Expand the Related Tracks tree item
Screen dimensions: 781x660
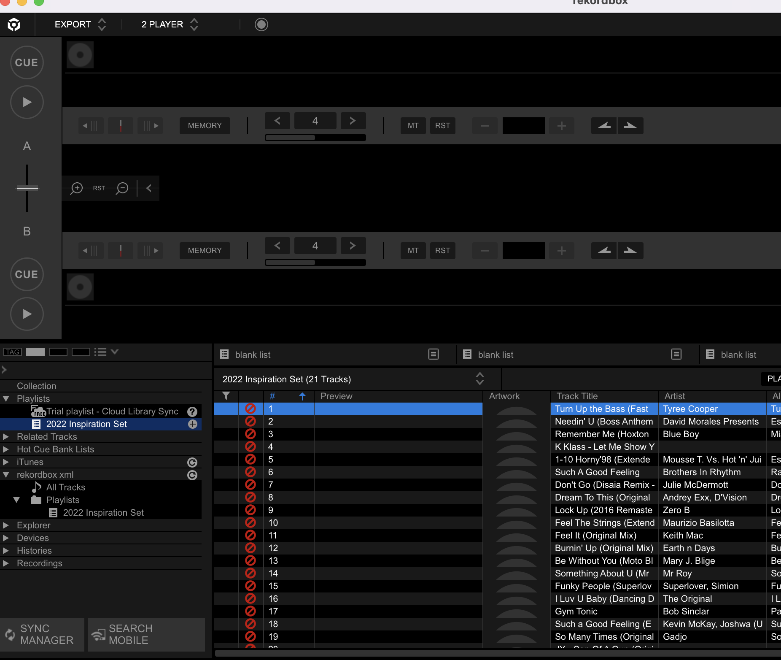pos(6,437)
